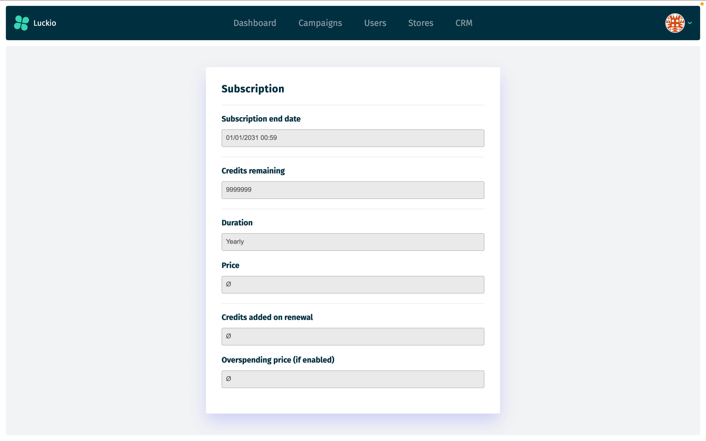Focus the Credits remaining field

pyautogui.click(x=353, y=190)
